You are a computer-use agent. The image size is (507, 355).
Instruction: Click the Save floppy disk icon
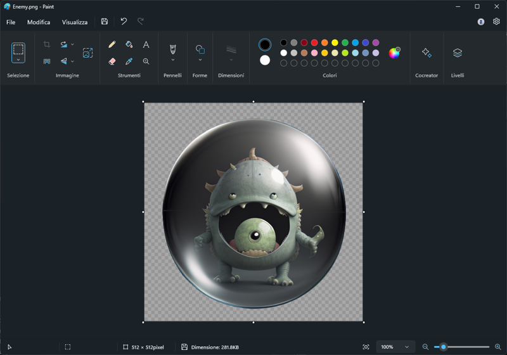(105, 22)
